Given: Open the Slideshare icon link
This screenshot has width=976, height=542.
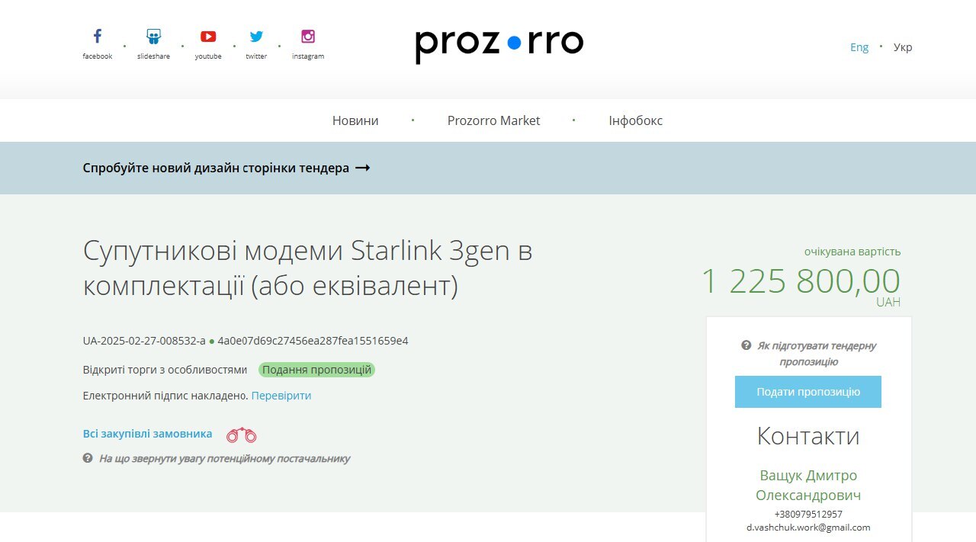Looking at the screenshot, I should click(153, 37).
